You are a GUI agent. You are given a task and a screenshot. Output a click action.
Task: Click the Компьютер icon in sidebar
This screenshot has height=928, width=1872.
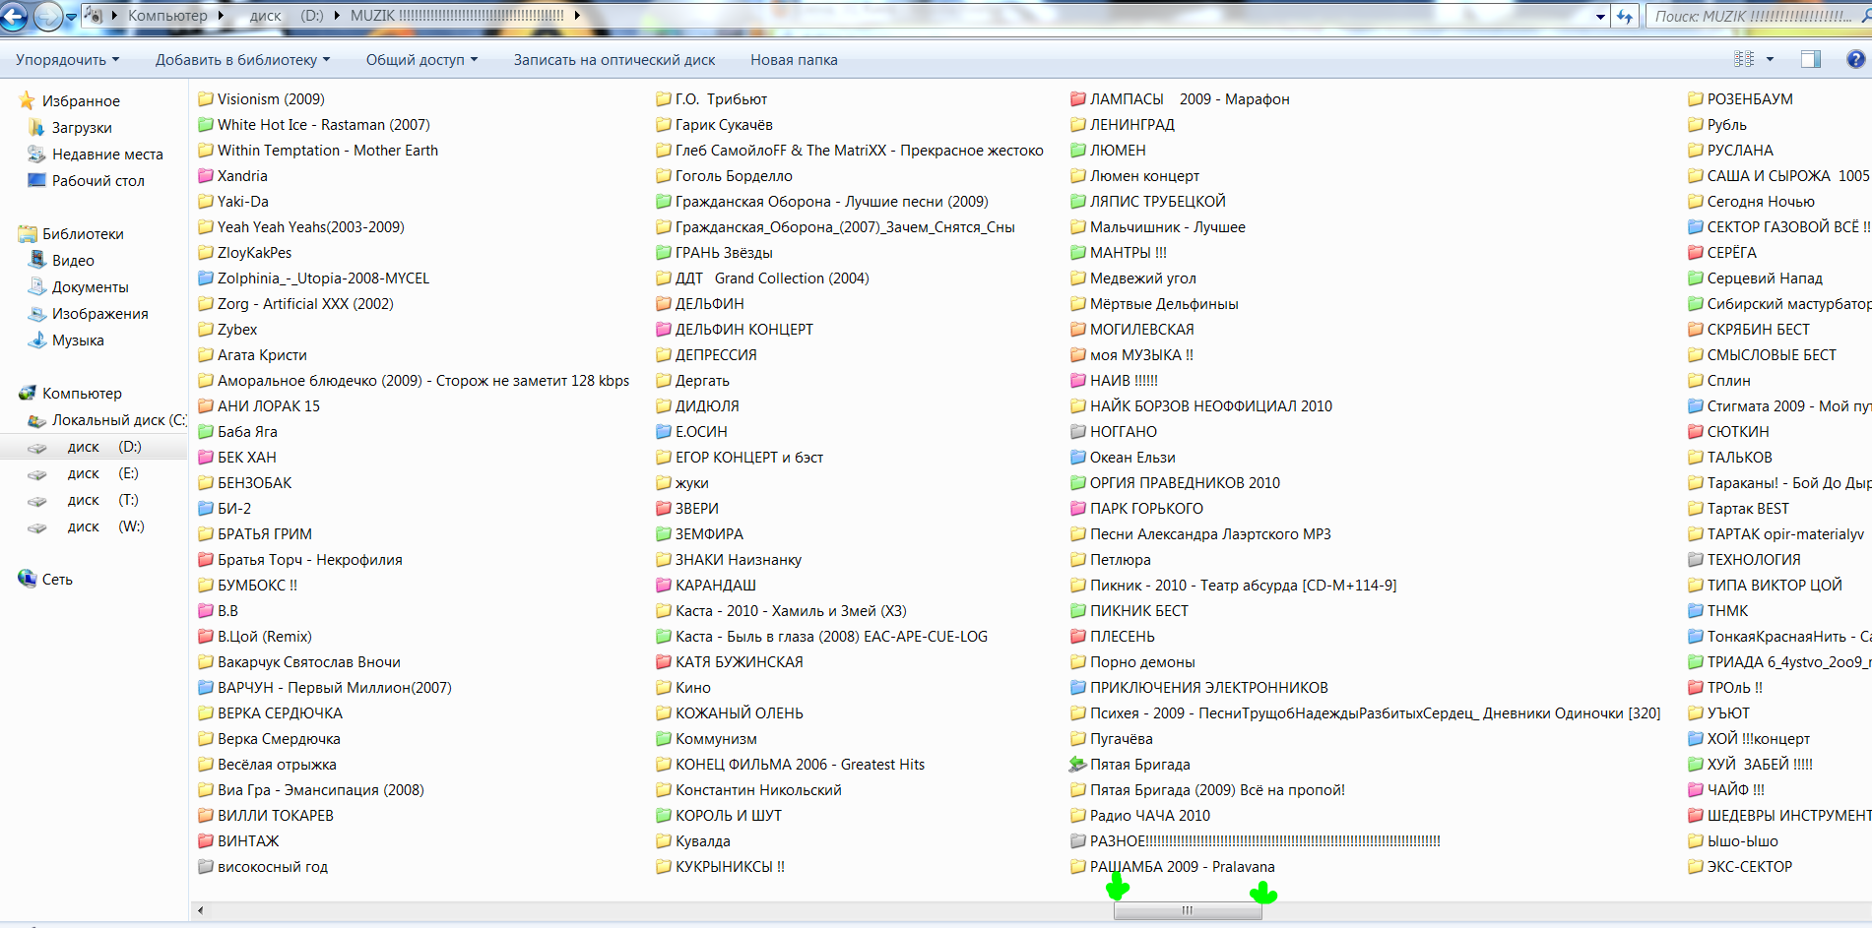coord(28,393)
